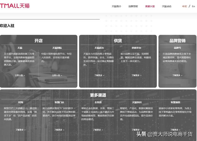Image resolution: width=197 pixels, height=141 pixels.
Task: Click 了解更多 under 智慧场馆
Action: [175, 130]
